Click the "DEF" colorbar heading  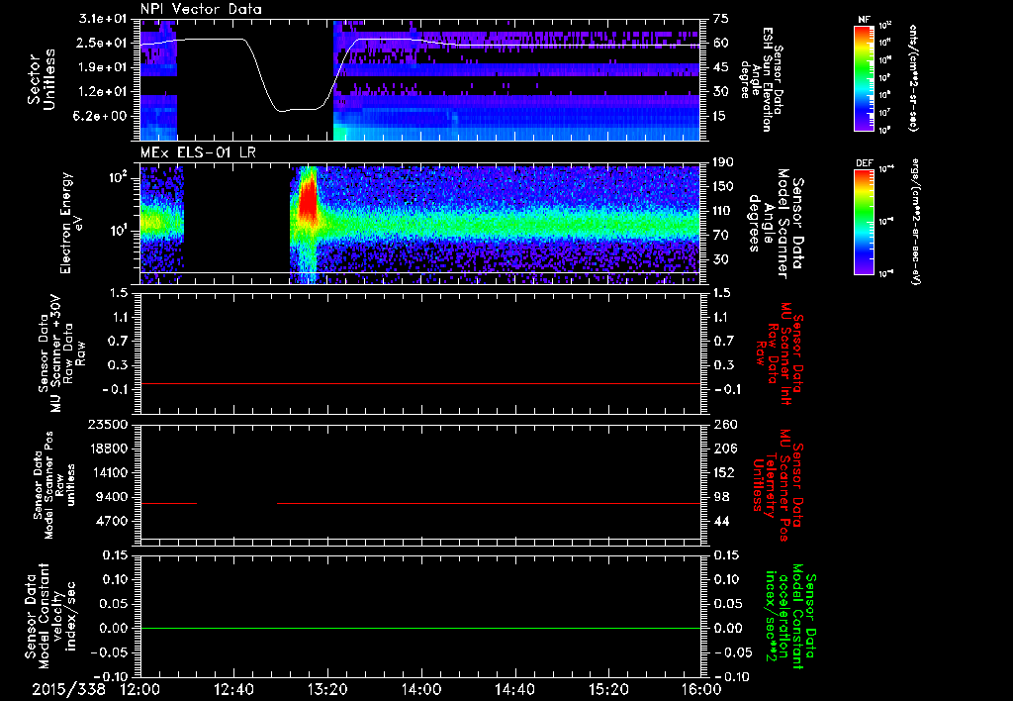(864, 163)
